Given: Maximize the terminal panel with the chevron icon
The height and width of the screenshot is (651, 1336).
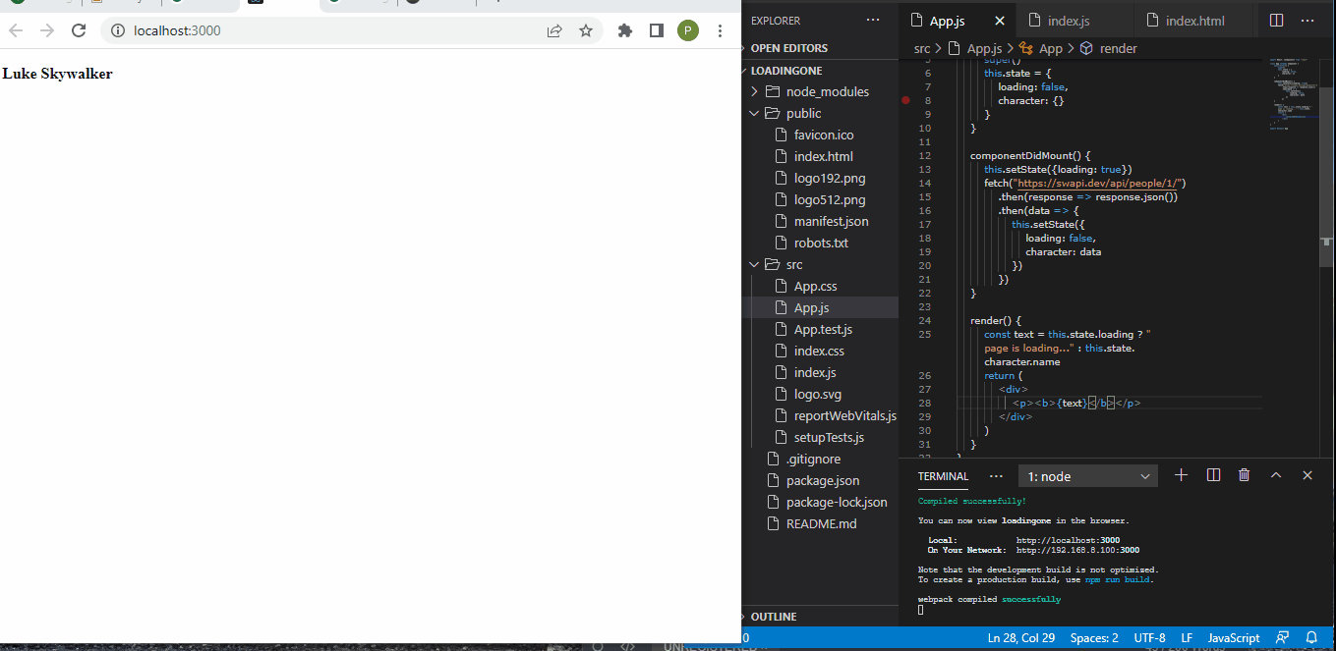Looking at the screenshot, I should (x=1275, y=474).
